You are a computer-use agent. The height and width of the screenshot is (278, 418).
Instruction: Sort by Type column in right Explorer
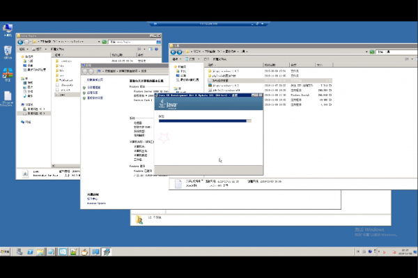[302, 65]
